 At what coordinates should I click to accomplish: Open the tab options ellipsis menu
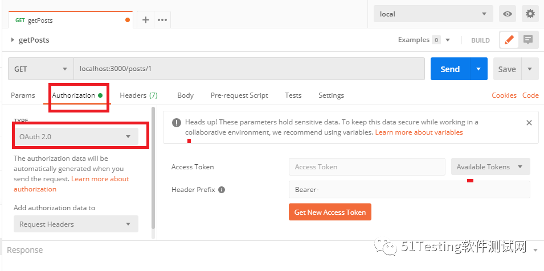[162, 20]
